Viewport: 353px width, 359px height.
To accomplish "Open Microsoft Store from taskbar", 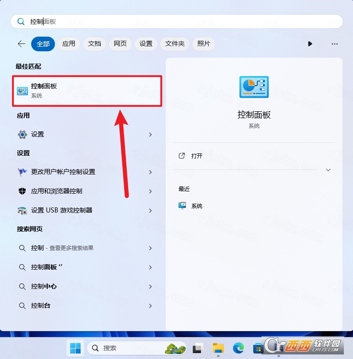I will click(258, 348).
